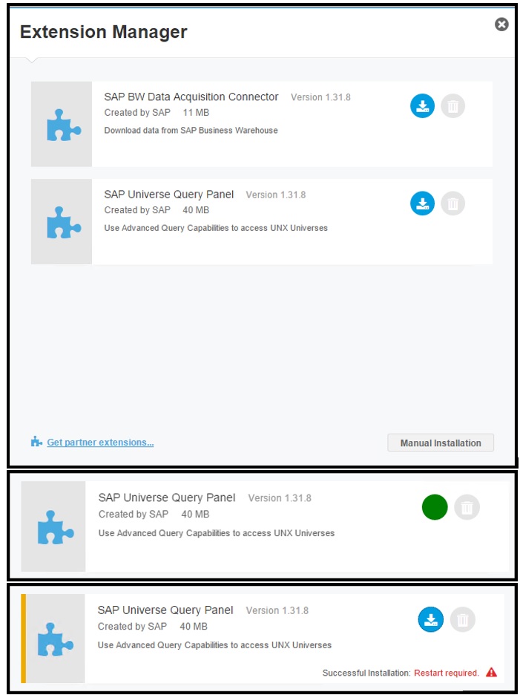The width and height of the screenshot is (520, 695).
Task: Click the Manual Installation button
Action: tap(441, 443)
